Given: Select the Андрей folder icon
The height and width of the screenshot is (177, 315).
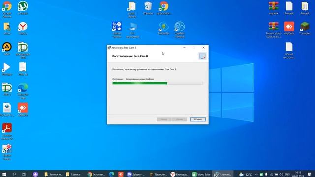Looking at the screenshot, I should [305, 8].
